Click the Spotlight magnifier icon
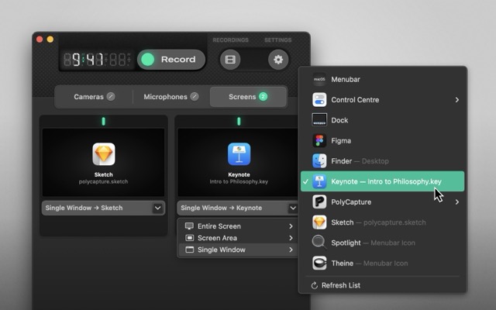This screenshot has height=310, width=496. point(319,243)
